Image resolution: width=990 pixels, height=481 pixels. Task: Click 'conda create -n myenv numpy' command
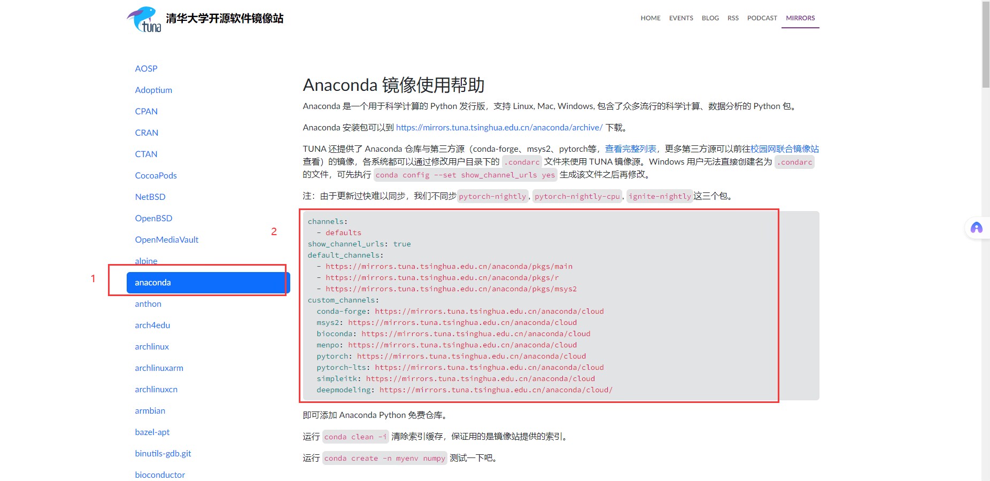tap(384, 458)
